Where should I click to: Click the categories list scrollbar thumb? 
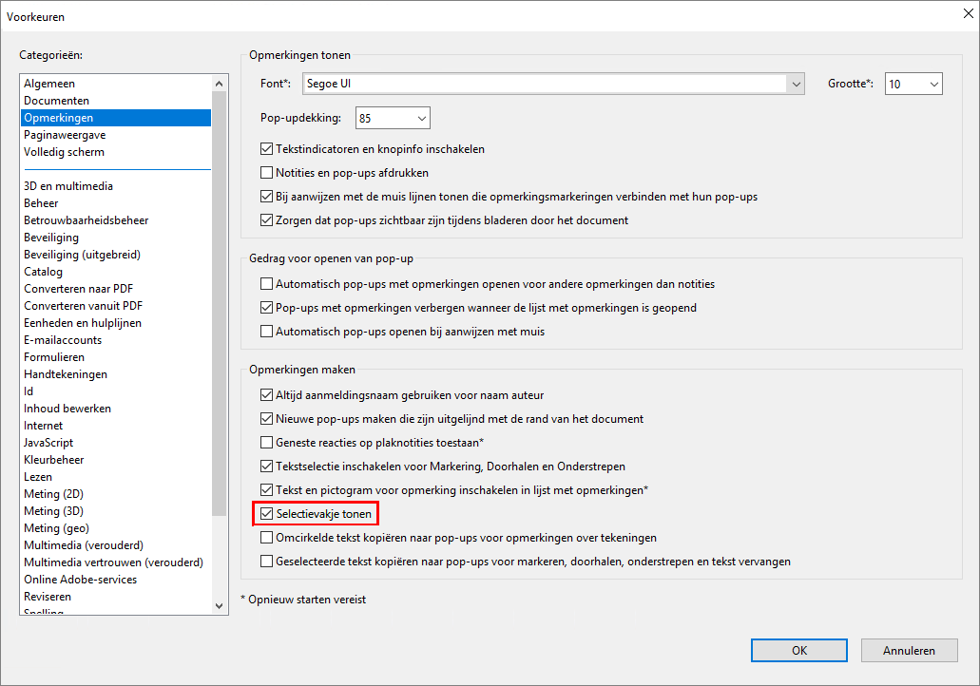pyautogui.click(x=219, y=304)
